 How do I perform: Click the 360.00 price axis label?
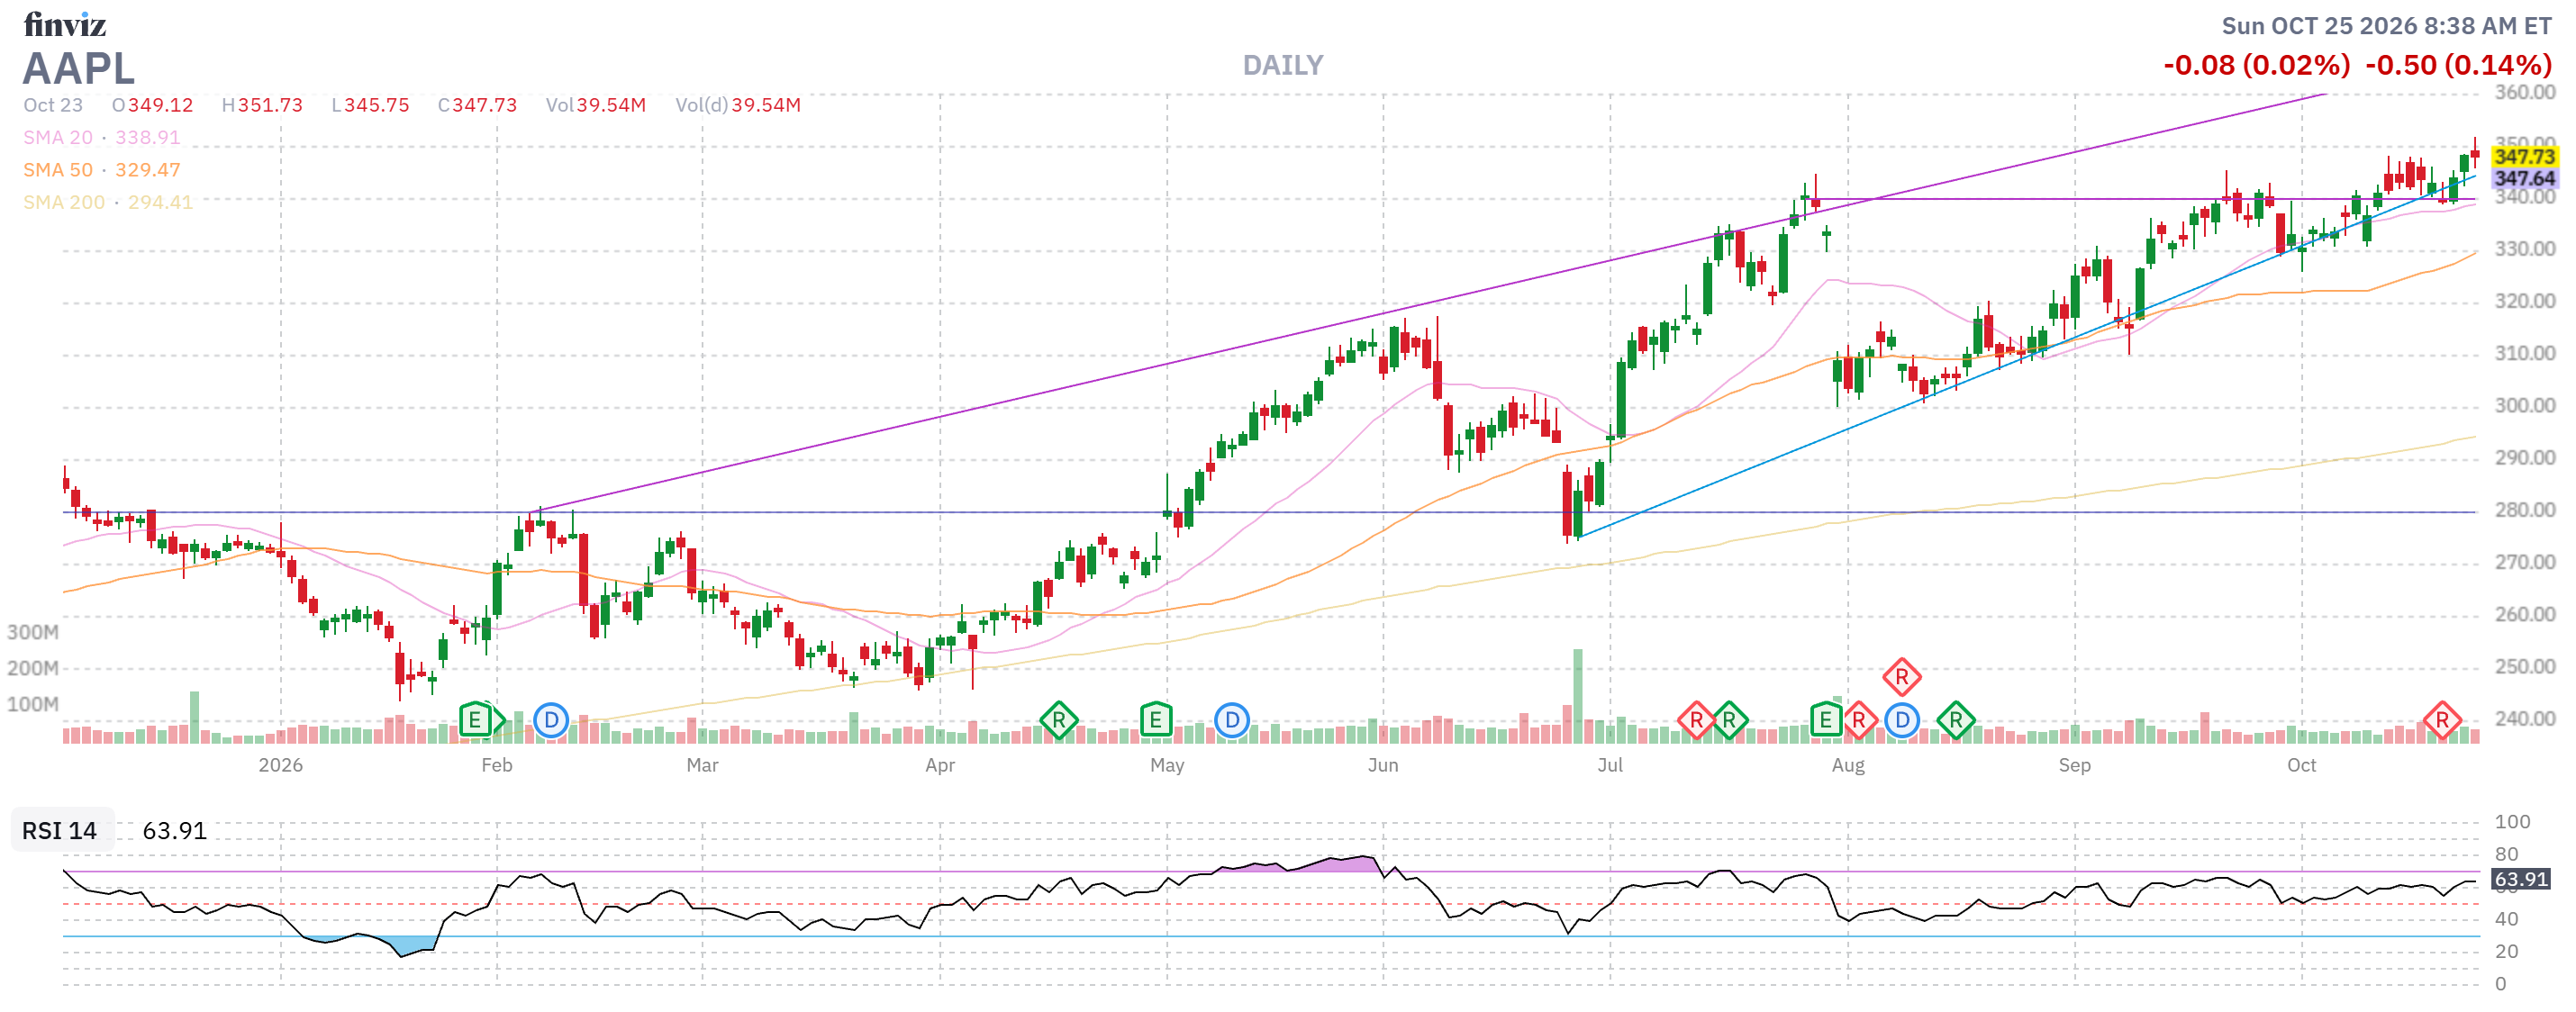pos(2524,92)
